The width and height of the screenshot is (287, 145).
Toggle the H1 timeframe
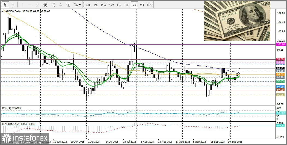(x=119, y=5)
